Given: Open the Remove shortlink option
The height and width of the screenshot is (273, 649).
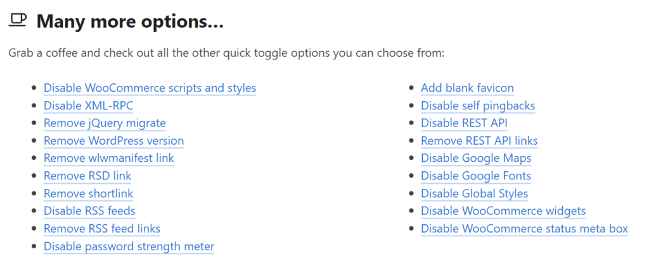Looking at the screenshot, I should click(x=88, y=193).
